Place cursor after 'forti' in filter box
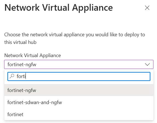 tap(26, 76)
